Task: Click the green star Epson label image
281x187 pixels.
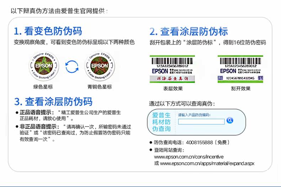Action: [x=44, y=66]
